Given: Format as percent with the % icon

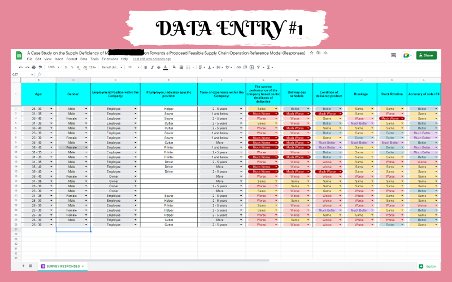Looking at the screenshot, I should tap(72, 67).
